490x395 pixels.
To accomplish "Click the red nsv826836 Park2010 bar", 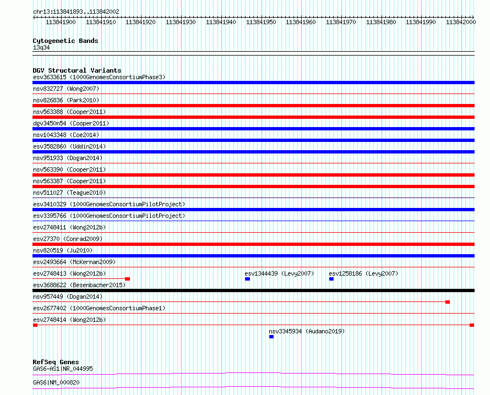I will [253, 106].
